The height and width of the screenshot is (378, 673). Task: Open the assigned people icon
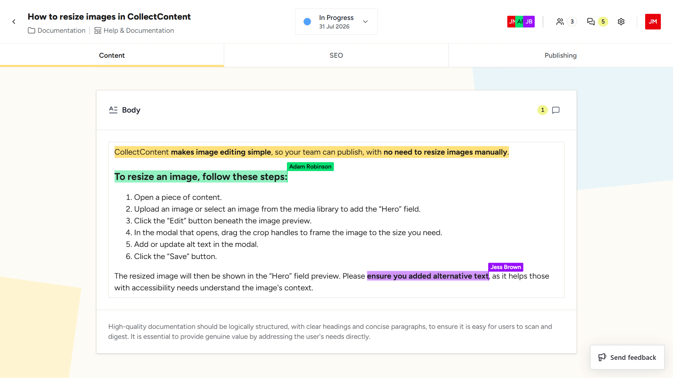560,22
